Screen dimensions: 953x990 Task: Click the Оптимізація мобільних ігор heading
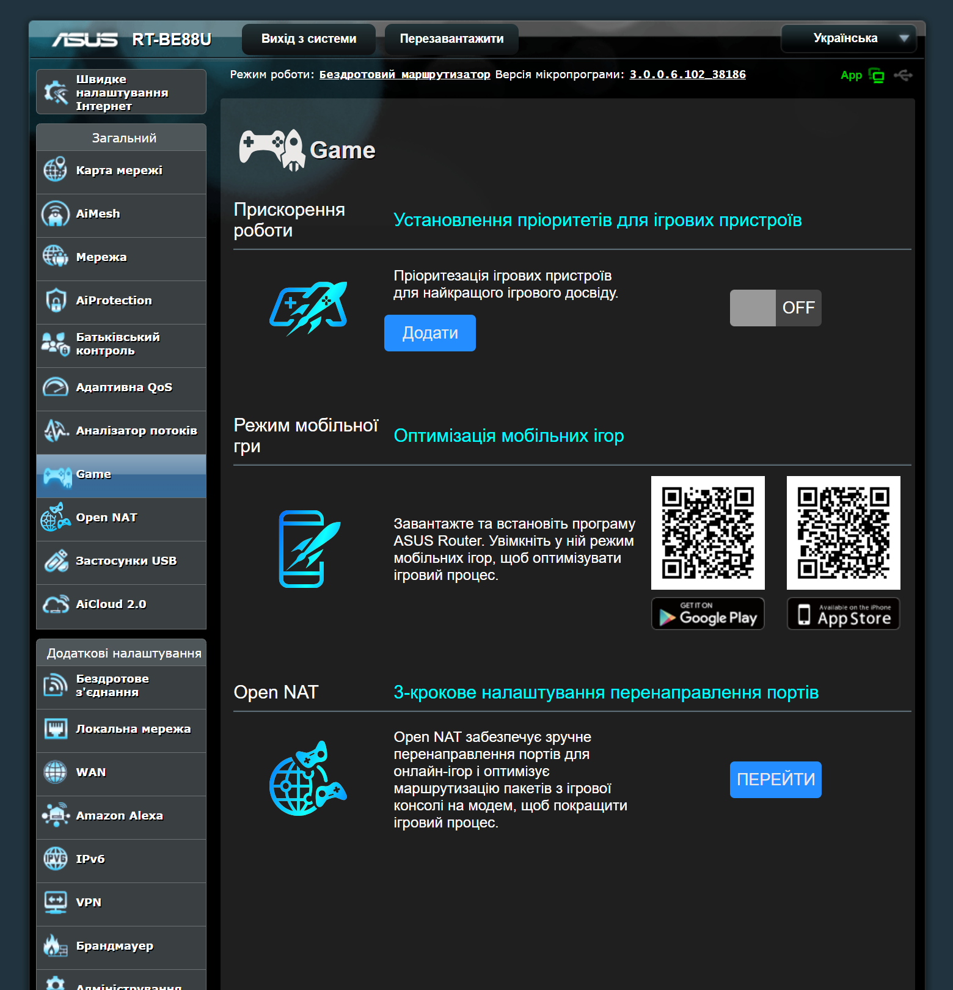[x=509, y=436]
